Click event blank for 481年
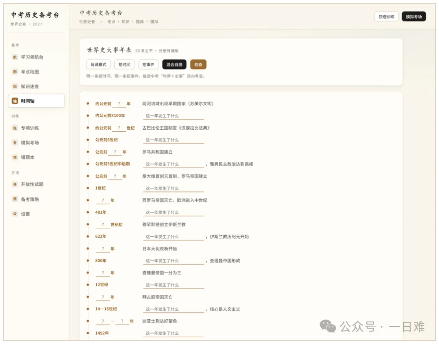Image resolution: width=439 pixels, height=344 pixels. [x=173, y=213]
